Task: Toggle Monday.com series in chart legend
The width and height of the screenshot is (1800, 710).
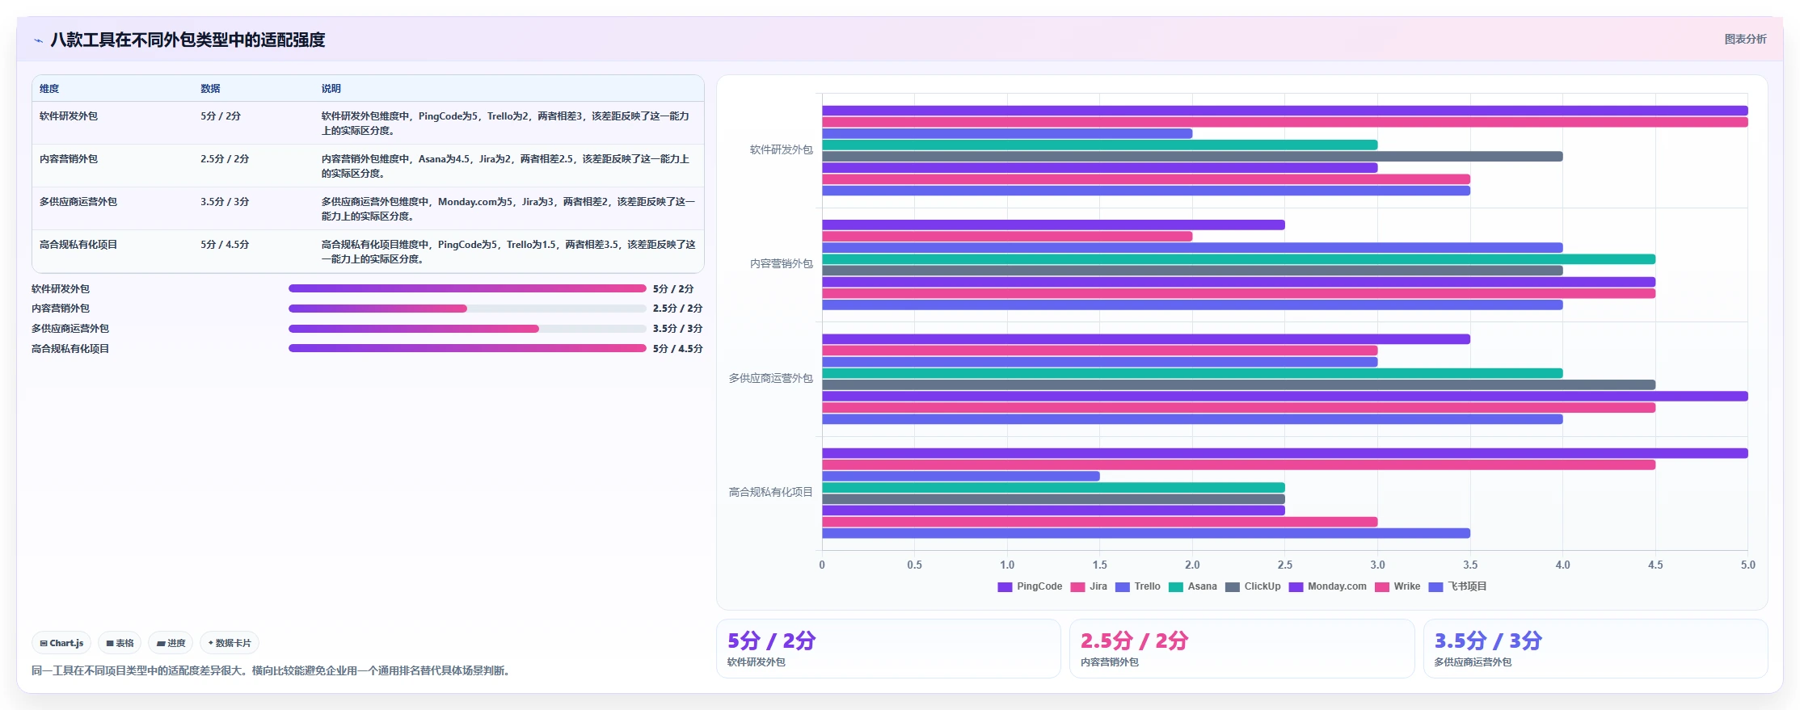Action: 1327,586
